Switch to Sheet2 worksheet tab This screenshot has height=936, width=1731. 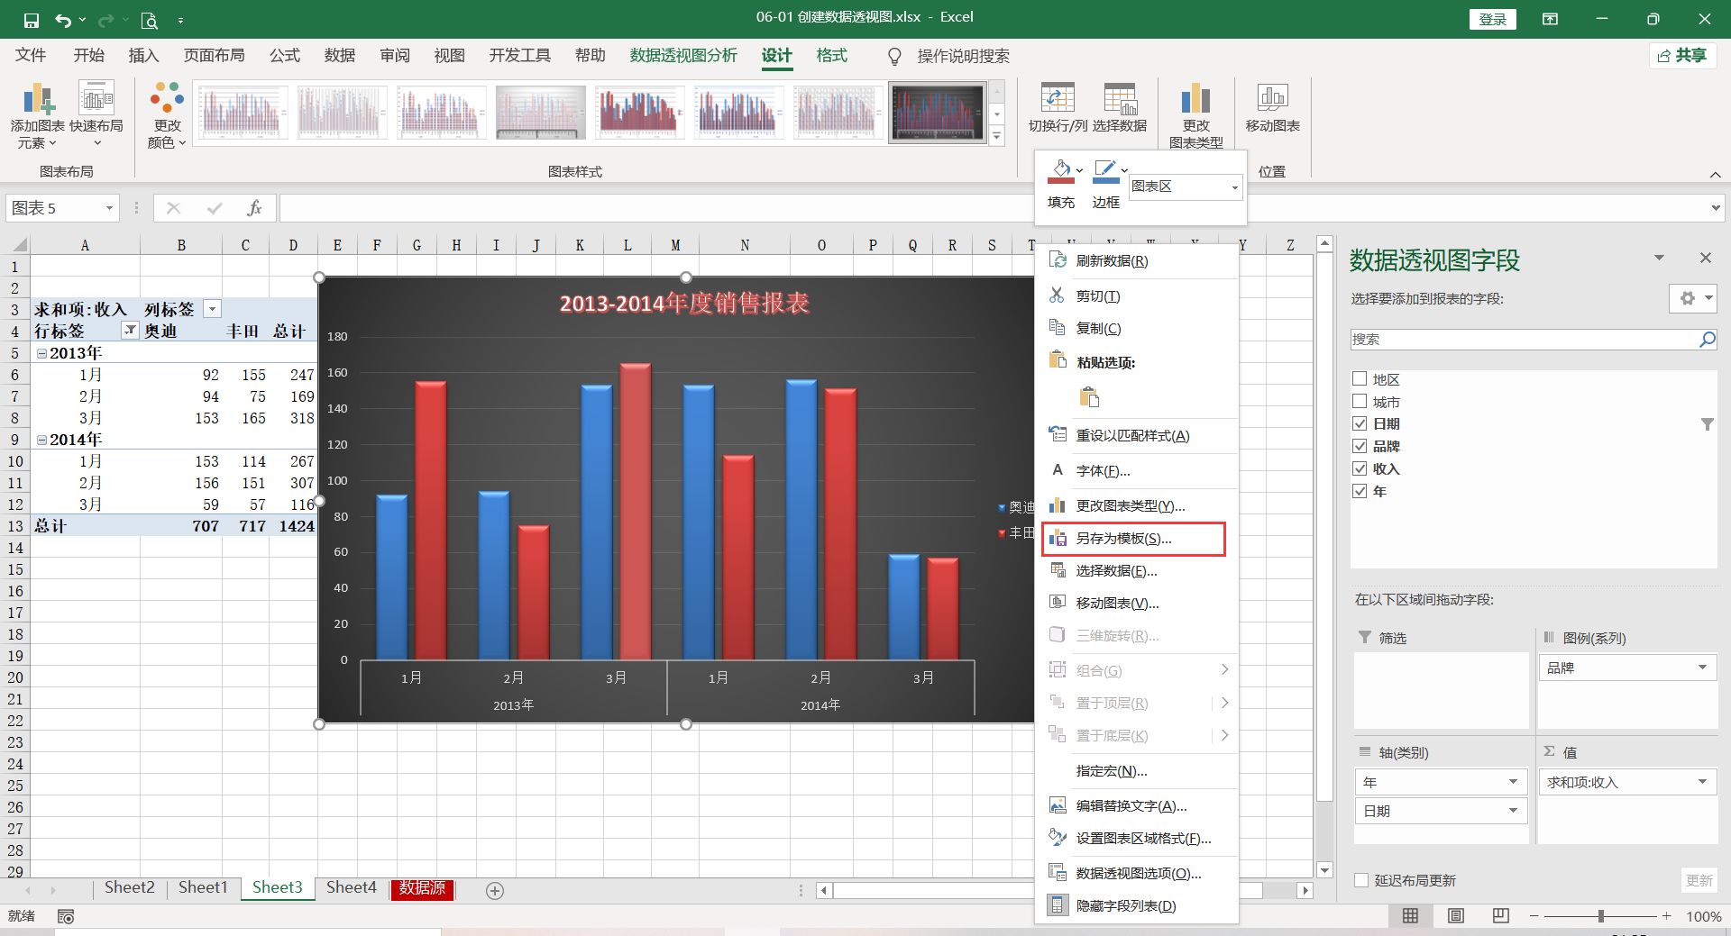(x=129, y=888)
